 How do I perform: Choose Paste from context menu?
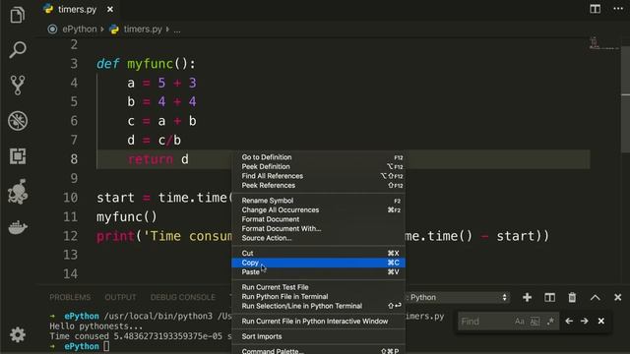click(x=318, y=272)
